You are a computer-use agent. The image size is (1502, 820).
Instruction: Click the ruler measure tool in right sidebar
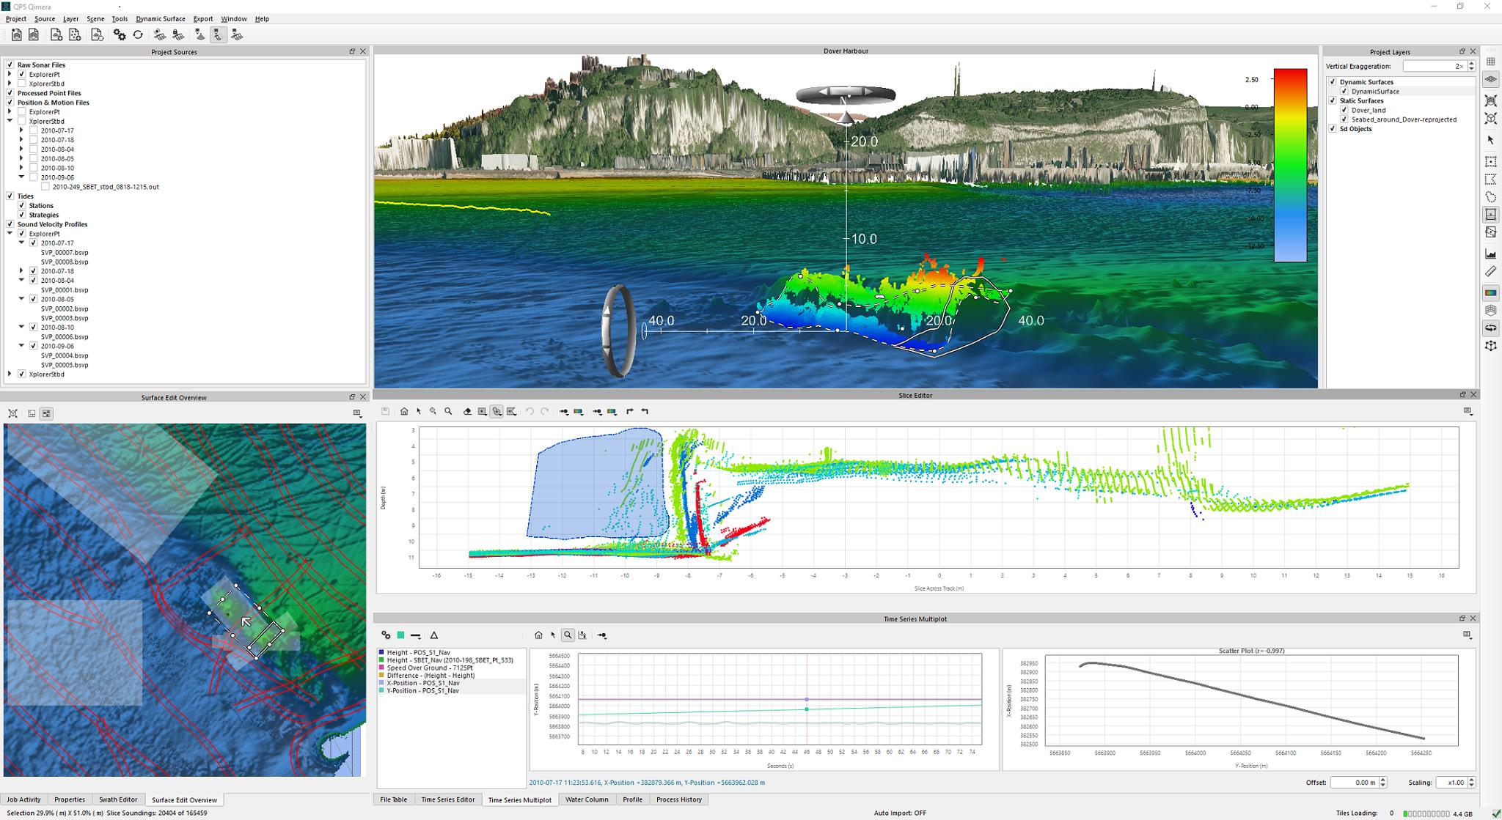(1490, 272)
